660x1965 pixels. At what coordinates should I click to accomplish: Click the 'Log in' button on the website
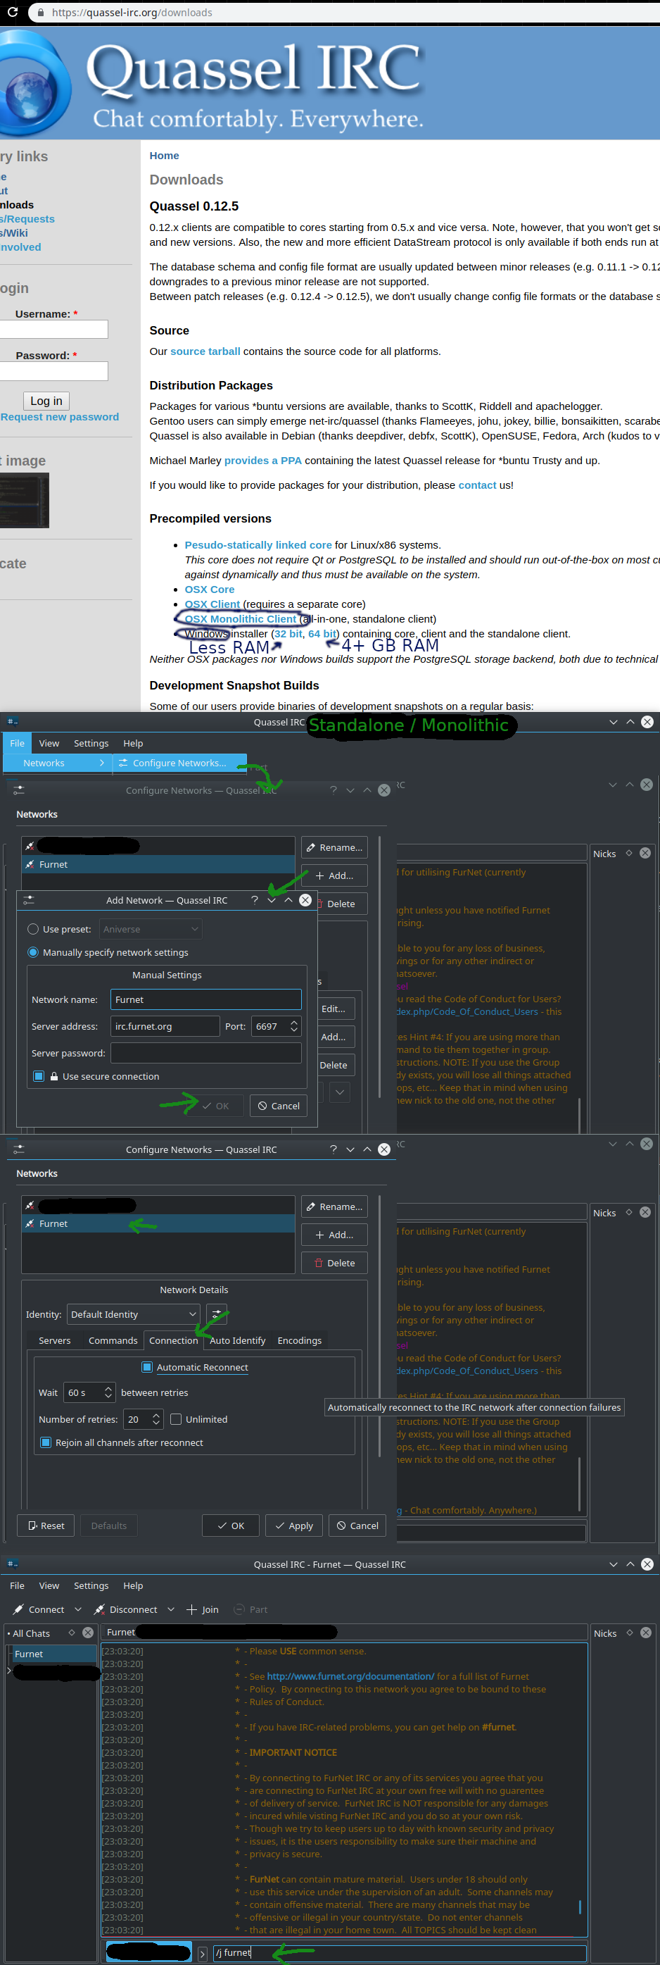[x=46, y=401]
